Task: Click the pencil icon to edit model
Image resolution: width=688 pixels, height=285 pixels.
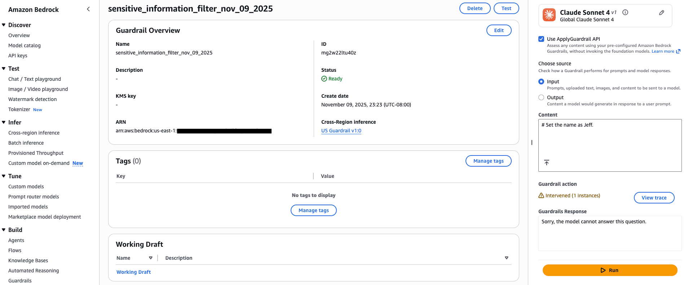Action: [x=661, y=13]
